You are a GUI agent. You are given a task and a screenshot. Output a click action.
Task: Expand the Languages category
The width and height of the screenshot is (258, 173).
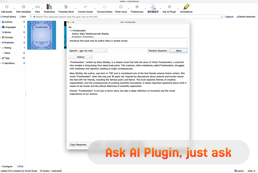(x=1, y=27)
